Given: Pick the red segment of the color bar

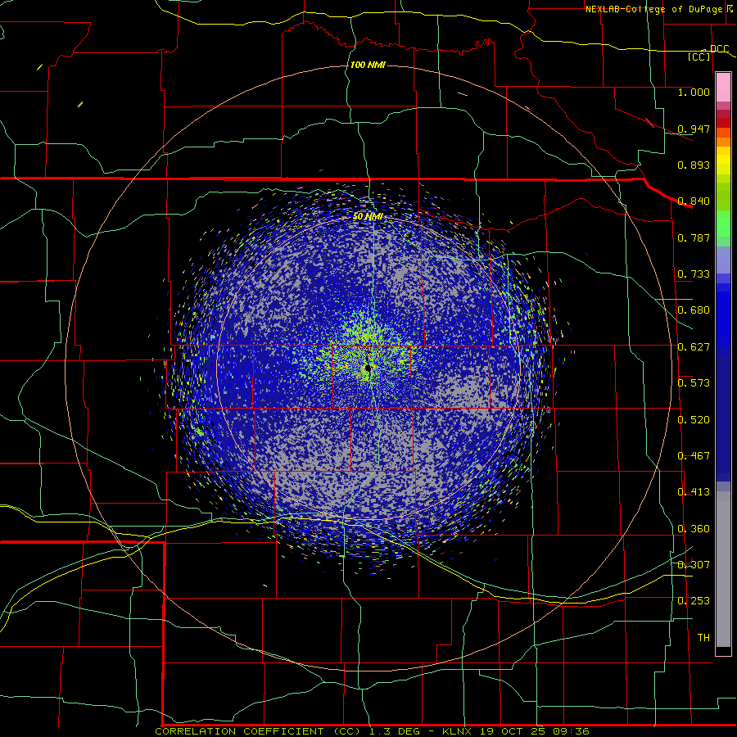Looking at the screenshot, I should click(723, 123).
